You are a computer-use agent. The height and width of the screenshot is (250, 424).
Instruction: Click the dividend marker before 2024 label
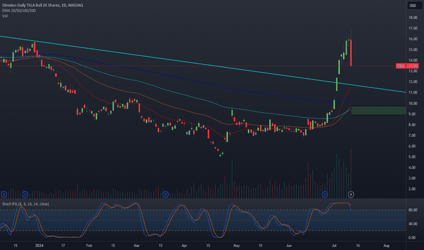coord(25,195)
